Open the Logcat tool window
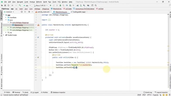 34,92
